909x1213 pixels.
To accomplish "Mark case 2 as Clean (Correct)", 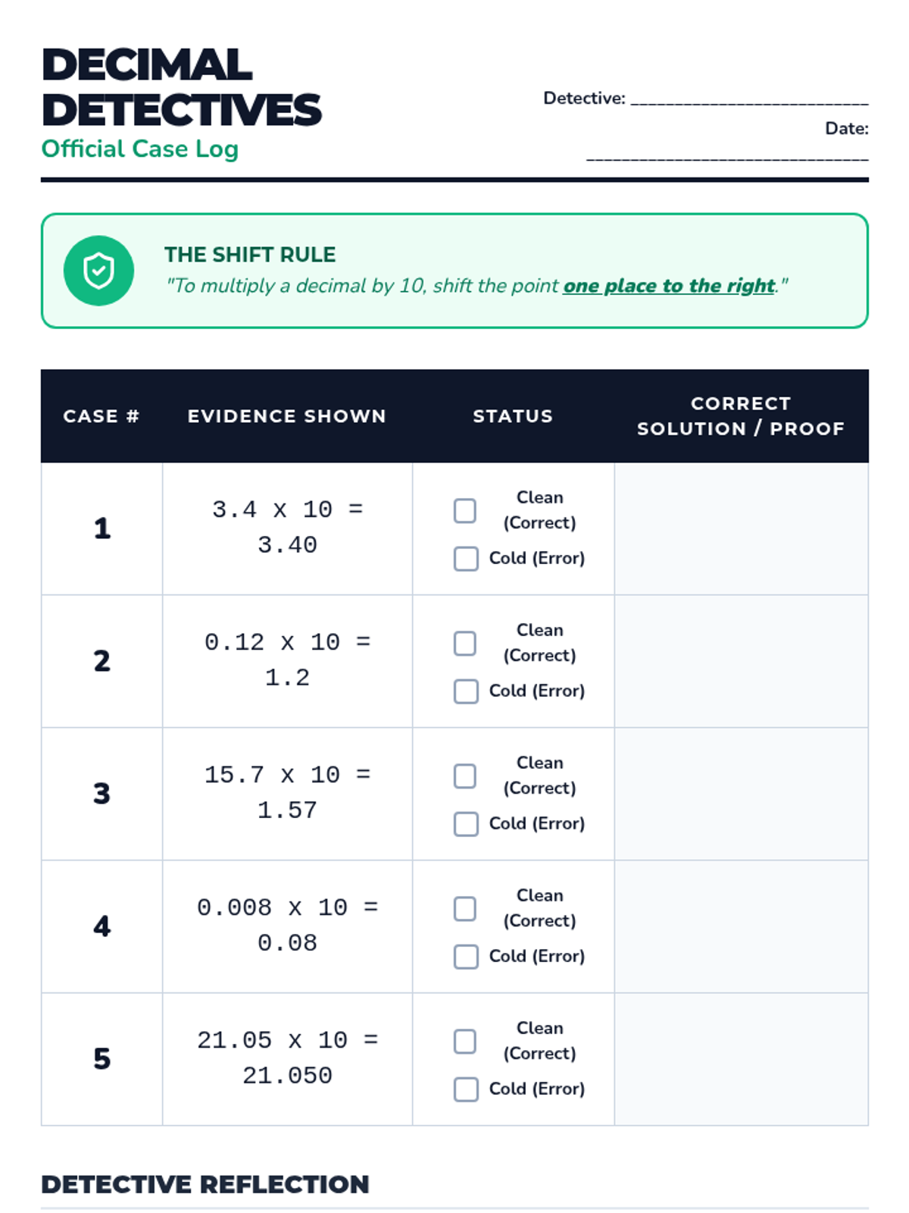I will pyautogui.click(x=465, y=643).
